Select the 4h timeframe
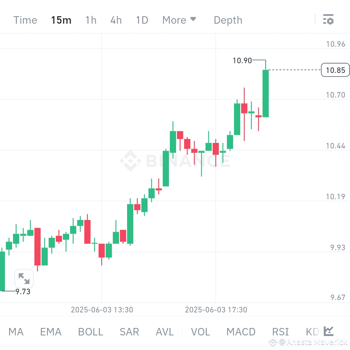Screen dimensions: 350x350 point(116,20)
